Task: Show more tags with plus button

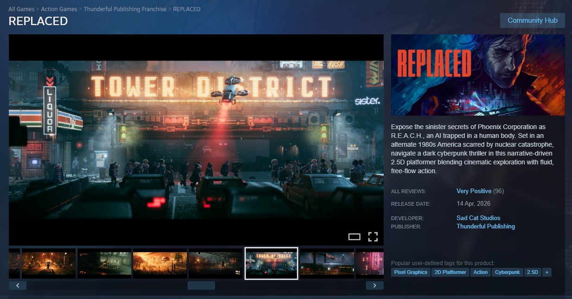Action: tap(547, 273)
